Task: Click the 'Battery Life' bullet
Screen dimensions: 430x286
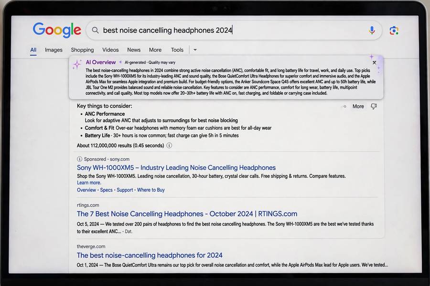Action: point(97,135)
